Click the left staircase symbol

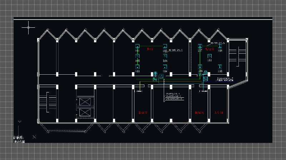[x=45, y=103]
